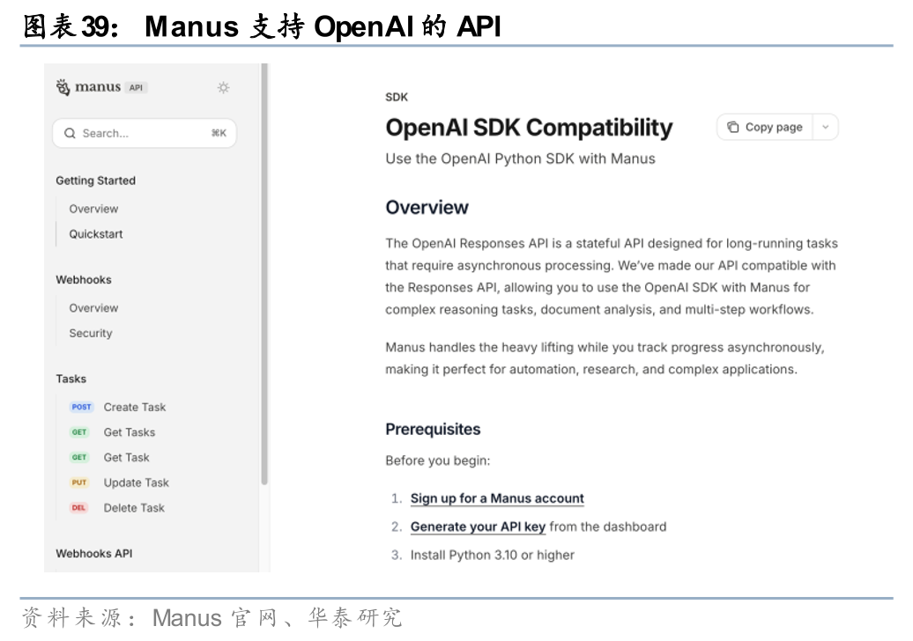The height and width of the screenshot is (641, 913).
Task: Click the magnifier icon in the search box
Action: (x=70, y=133)
